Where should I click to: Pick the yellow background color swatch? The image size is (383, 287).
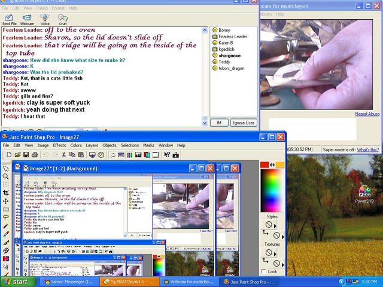coord(280,165)
